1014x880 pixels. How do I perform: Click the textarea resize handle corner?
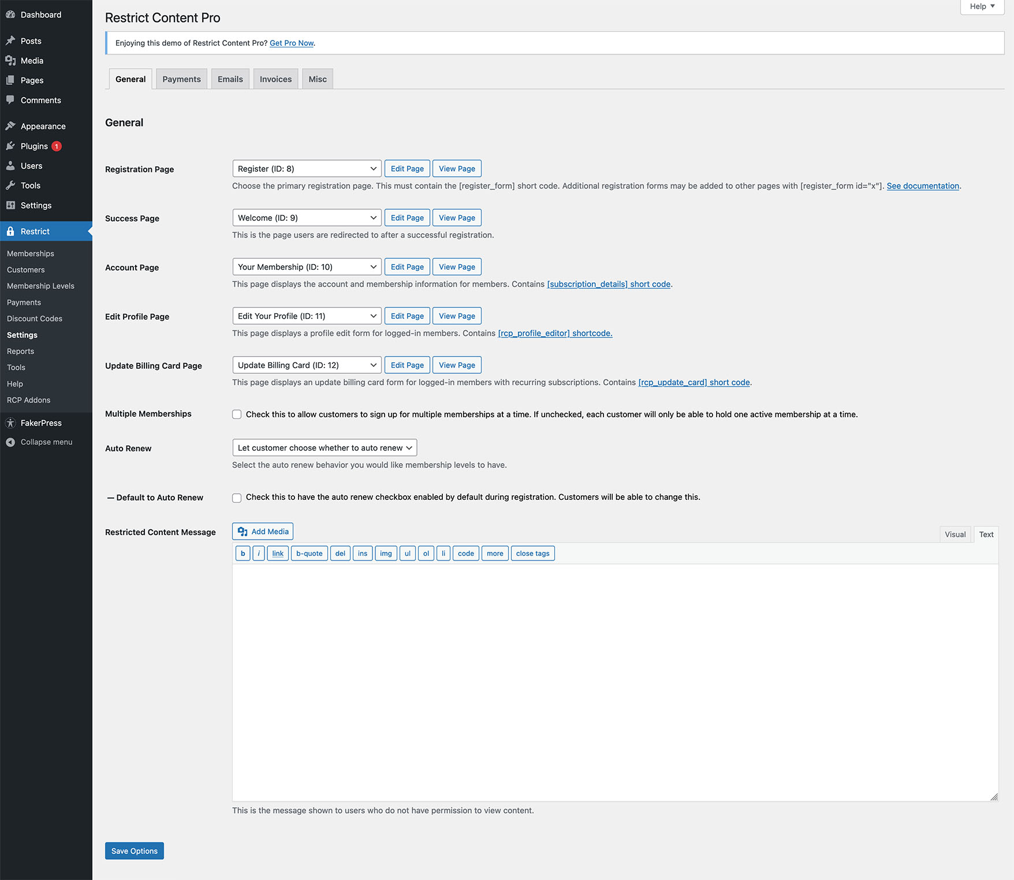coord(994,797)
